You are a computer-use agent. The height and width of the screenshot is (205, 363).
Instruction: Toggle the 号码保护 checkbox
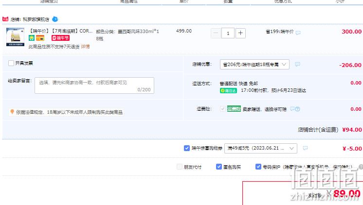258,167
